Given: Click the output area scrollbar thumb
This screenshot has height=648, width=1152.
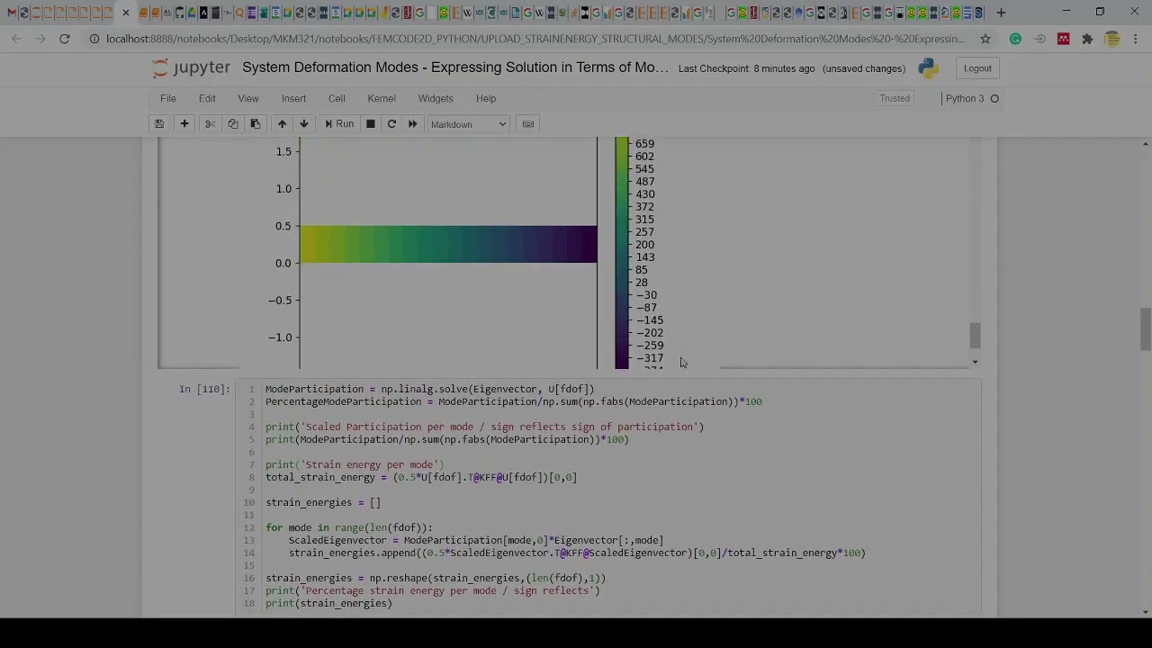Looking at the screenshot, I should (975, 336).
